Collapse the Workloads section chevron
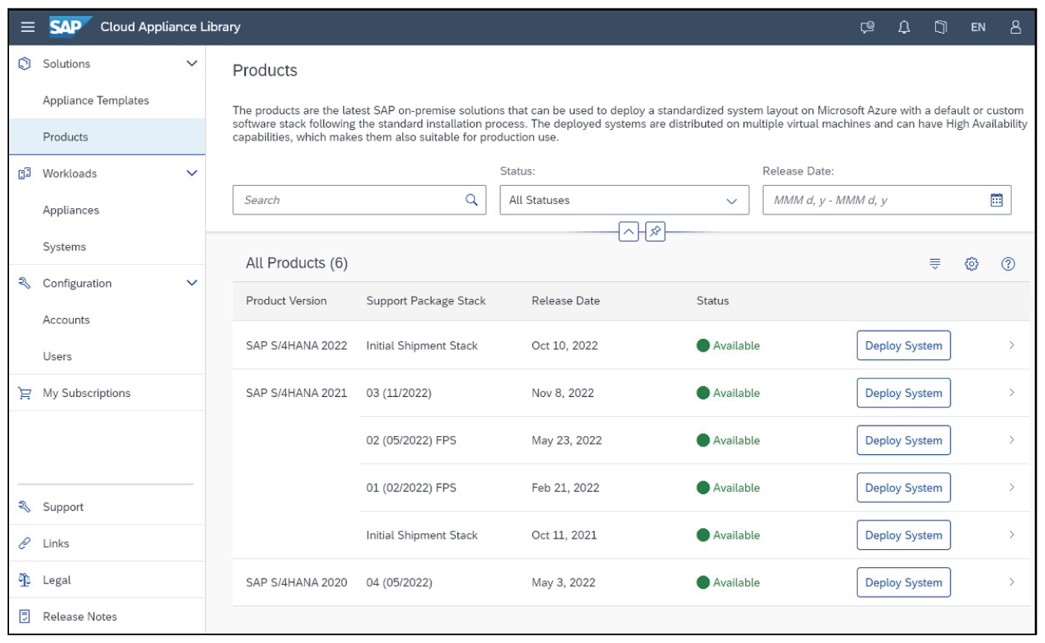This screenshot has width=1045, height=643. 191,174
